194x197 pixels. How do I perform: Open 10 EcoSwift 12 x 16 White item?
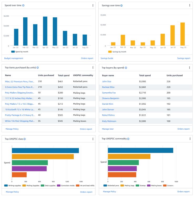click(20, 110)
